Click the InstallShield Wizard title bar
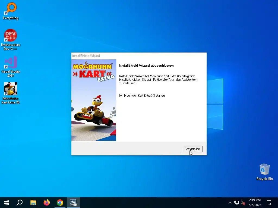The height and width of the screenshot is (208, 278). [139, 56]
